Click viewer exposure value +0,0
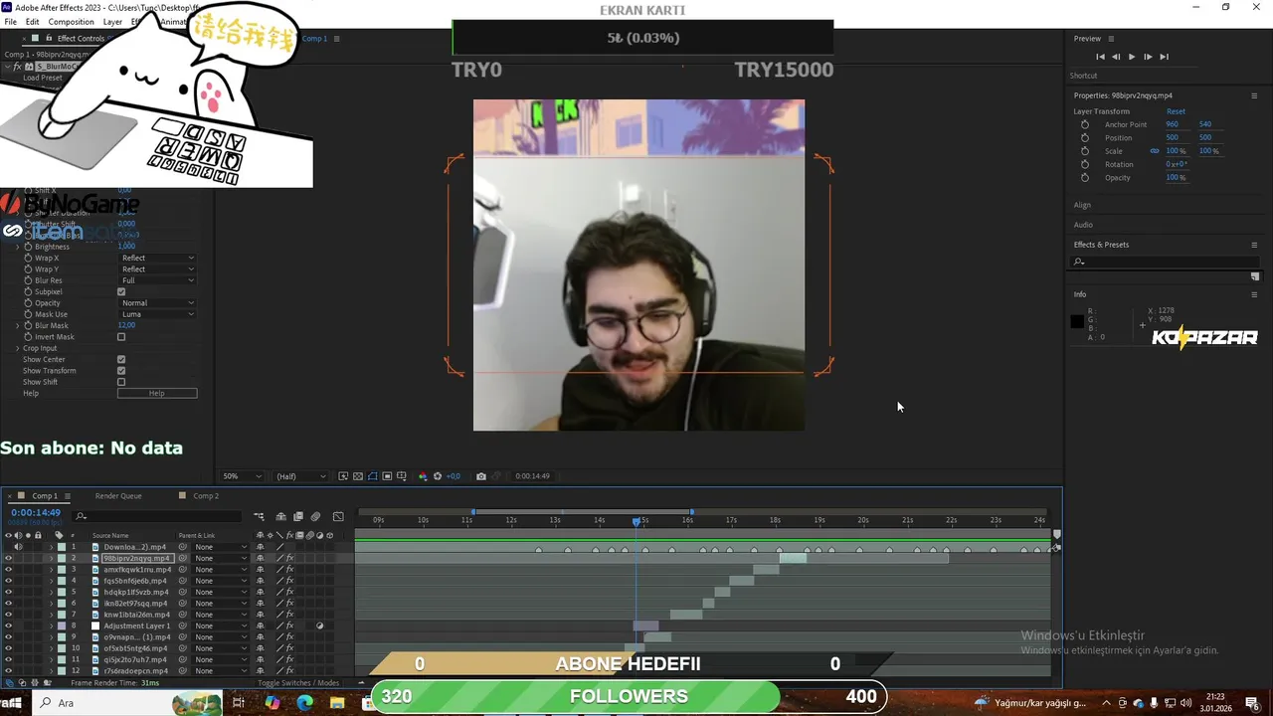The height and width of the screenshot is (716, 1273). 453,476
